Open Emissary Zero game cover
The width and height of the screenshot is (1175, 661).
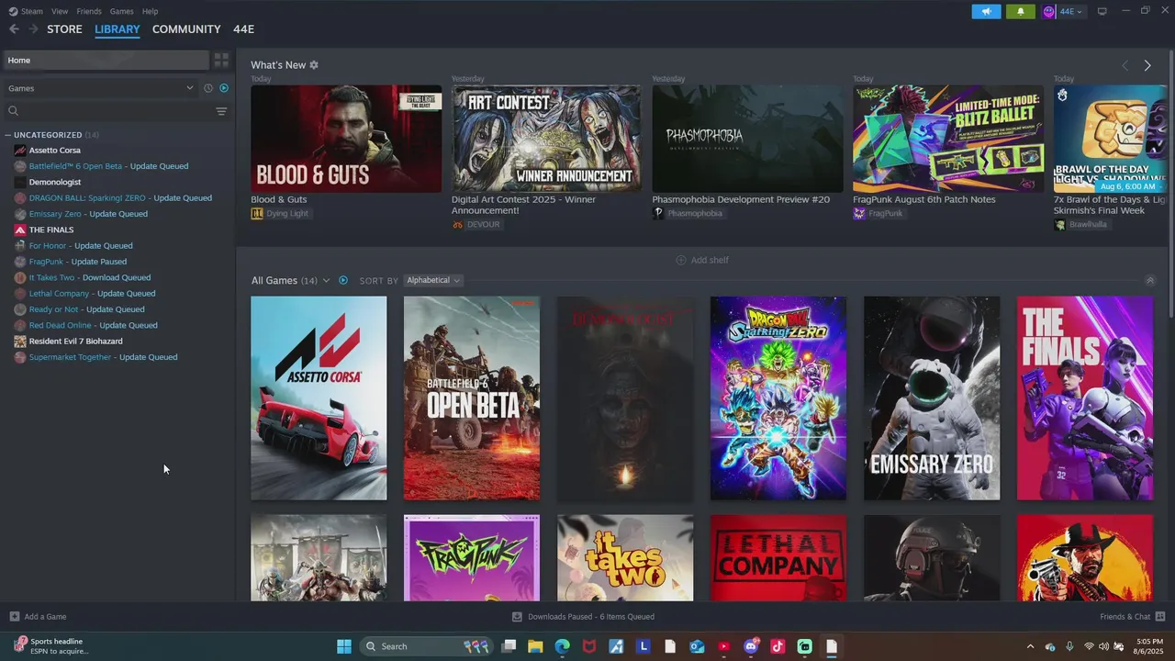coord(932,398)
